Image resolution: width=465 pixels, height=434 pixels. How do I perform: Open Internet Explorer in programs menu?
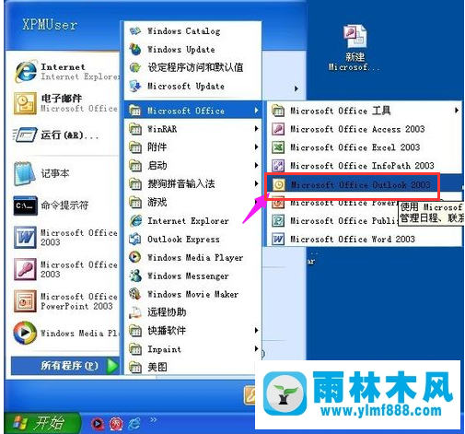click(x=192, y=220)
